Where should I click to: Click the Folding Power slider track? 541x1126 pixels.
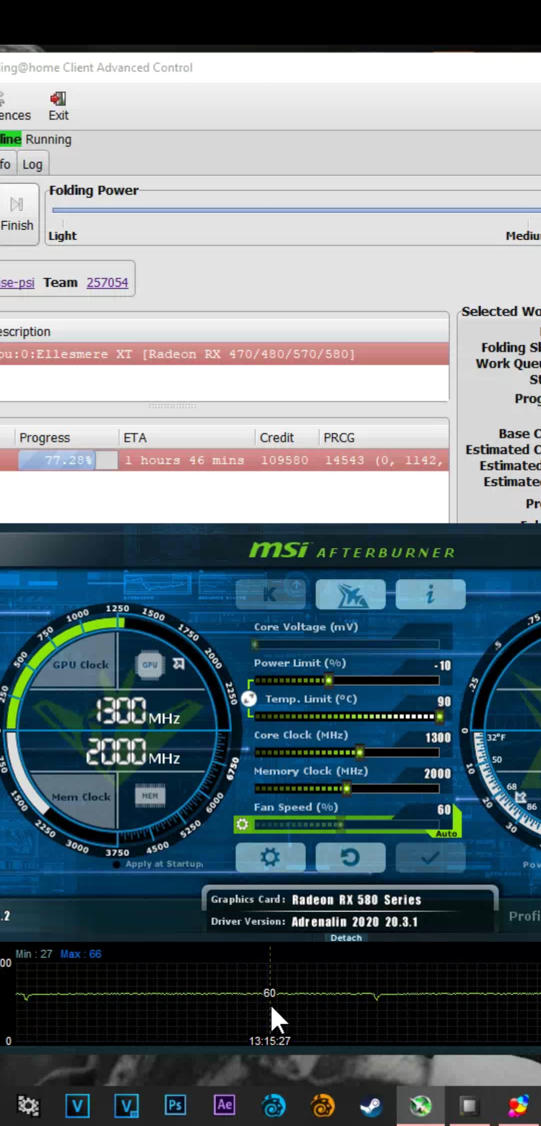297,210
